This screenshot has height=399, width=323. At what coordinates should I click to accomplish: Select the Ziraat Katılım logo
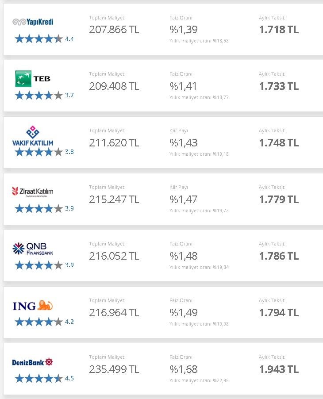point(33,192)
